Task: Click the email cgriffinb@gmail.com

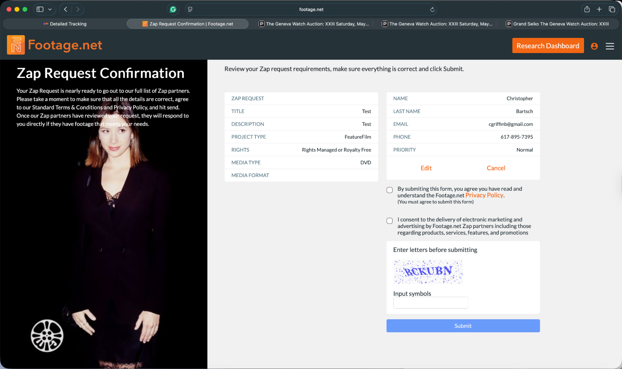Action: tap(510, 124)
